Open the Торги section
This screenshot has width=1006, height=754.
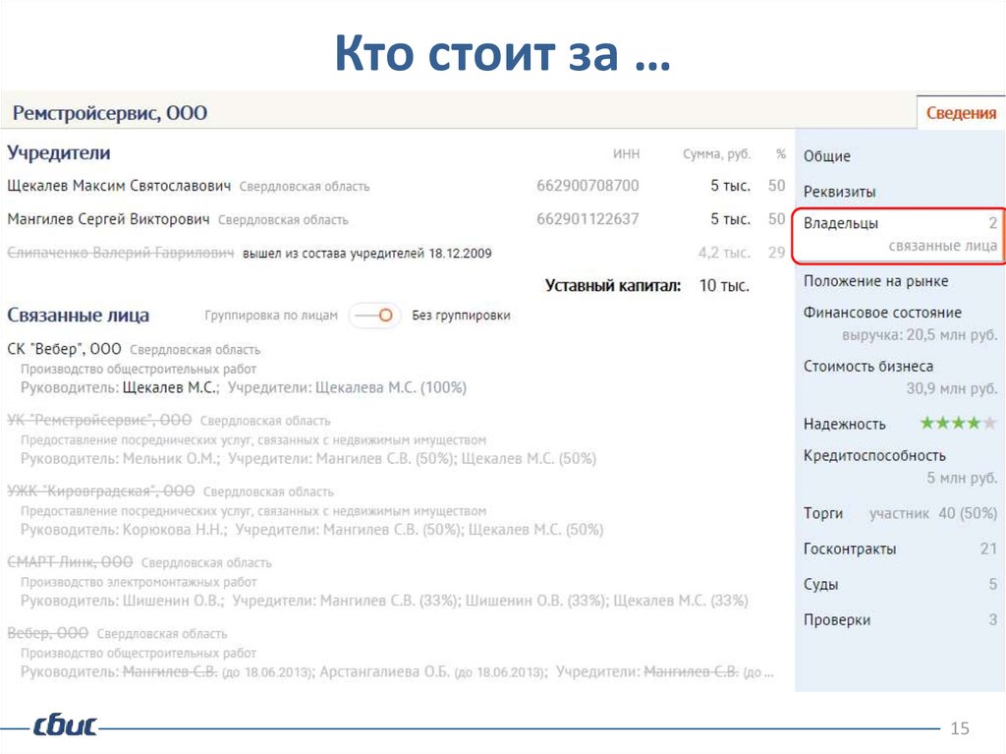(823, 513)
